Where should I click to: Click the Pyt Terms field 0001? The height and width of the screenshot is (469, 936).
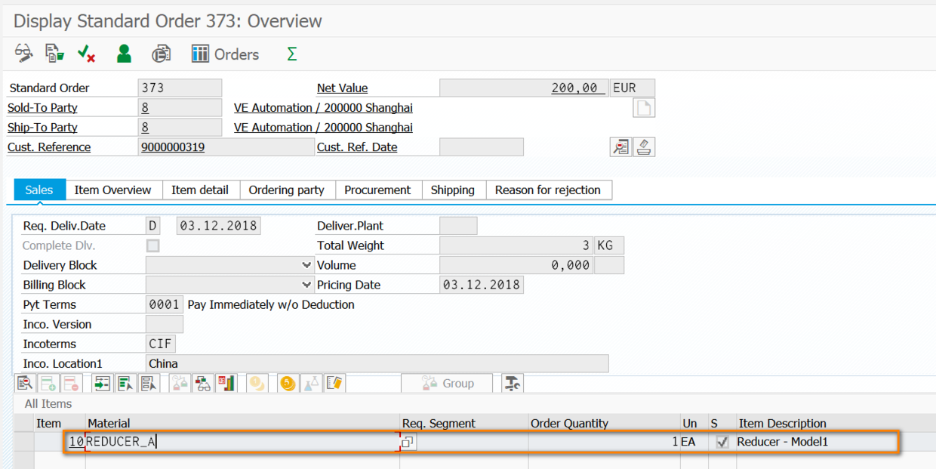tap(165, 304)
